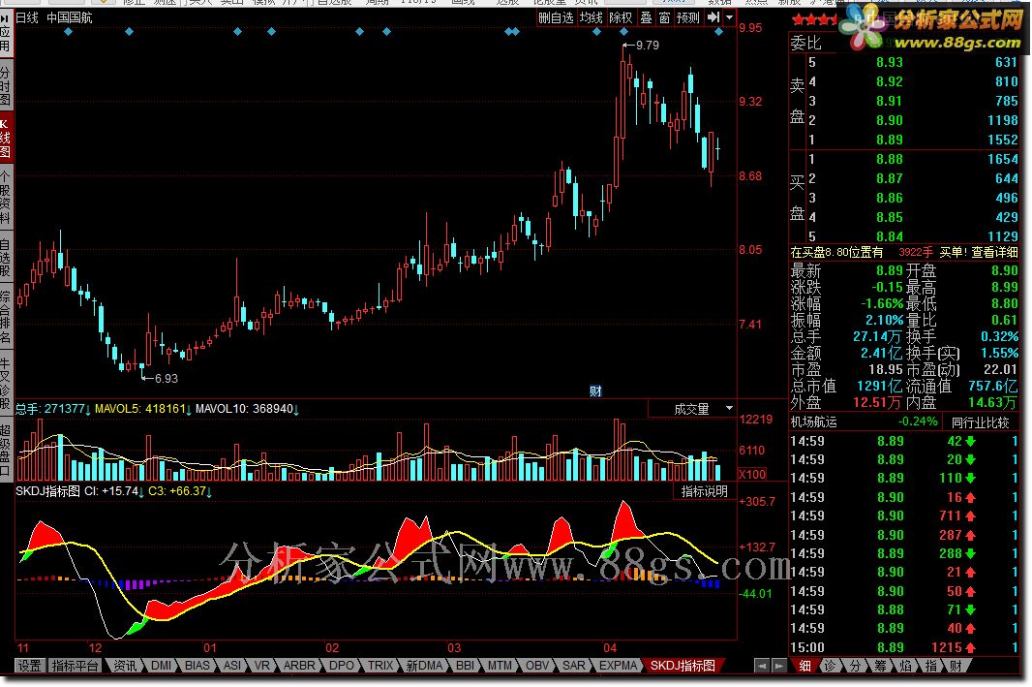
Task: Switch to TRIX indicator tab
Action: point(379,666)
